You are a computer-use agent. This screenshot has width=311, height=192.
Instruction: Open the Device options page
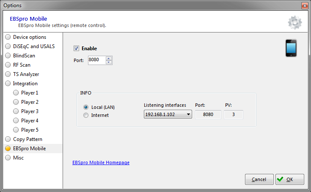30,37
